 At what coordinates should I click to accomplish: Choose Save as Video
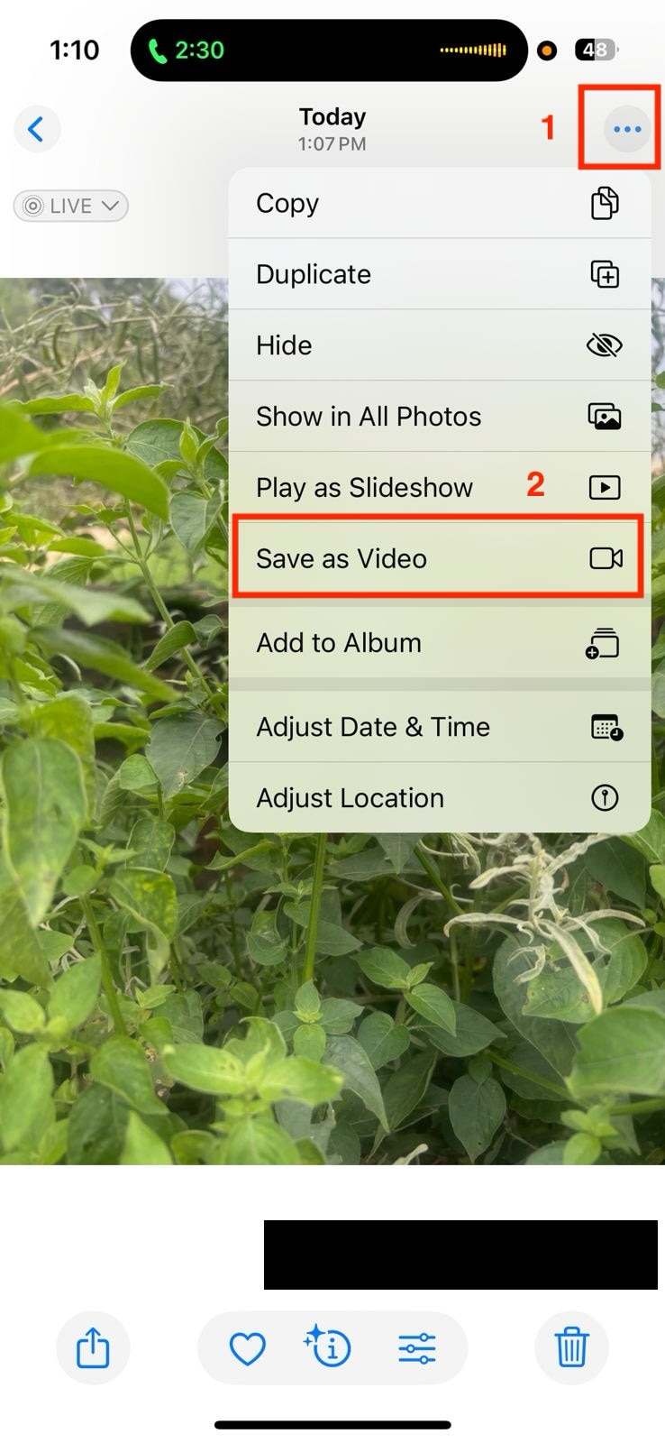438,558
